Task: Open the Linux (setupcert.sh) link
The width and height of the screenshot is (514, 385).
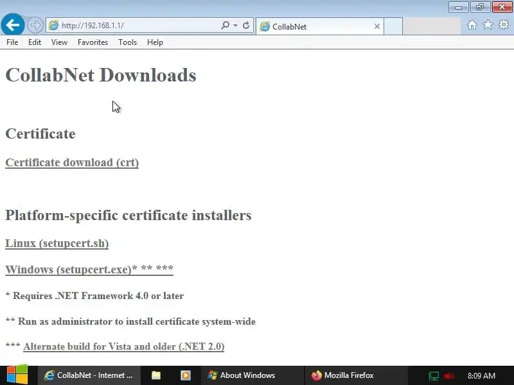Action: tap(57, 244)
